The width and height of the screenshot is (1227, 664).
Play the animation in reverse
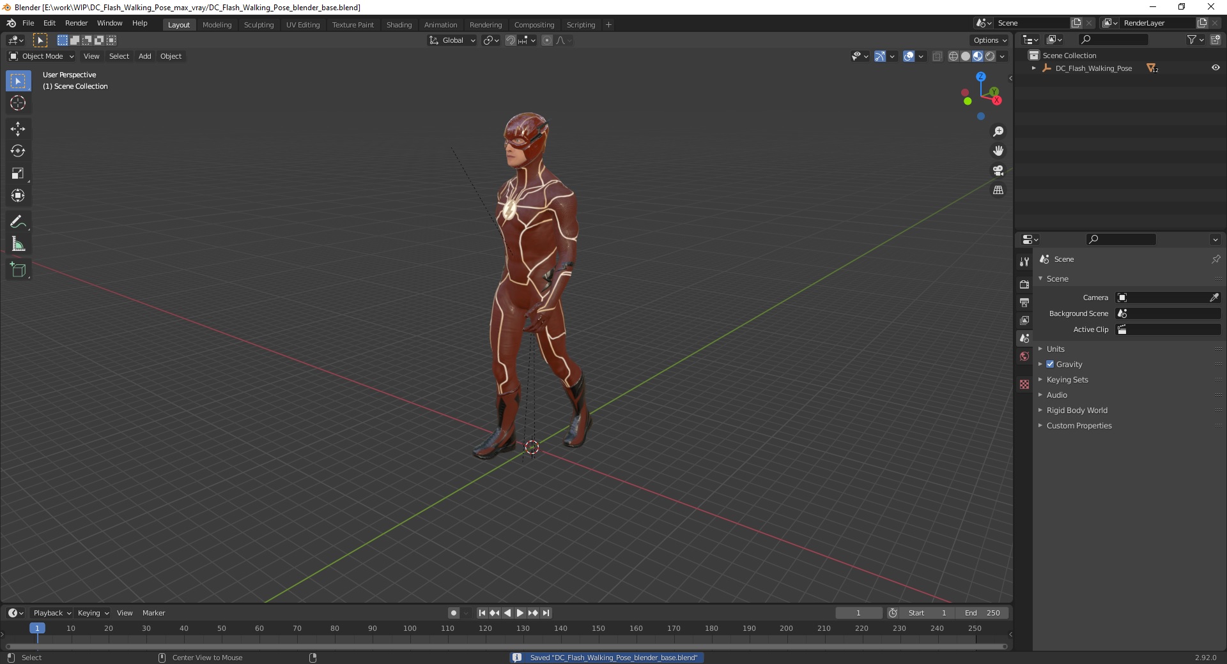point(507,613)
